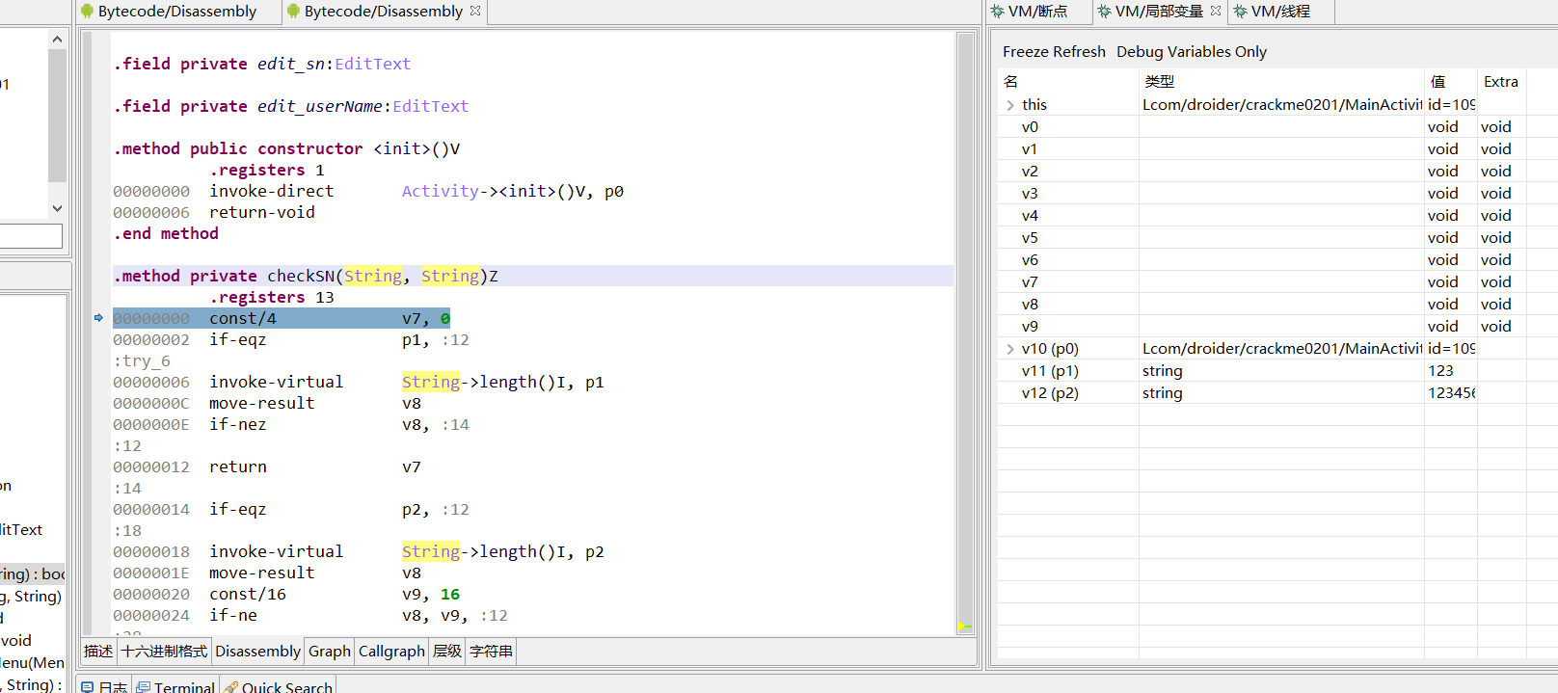This screenshot has width=1558, height=693.
Task: Switch to the Callgraph tab
Action: [391, 652]
